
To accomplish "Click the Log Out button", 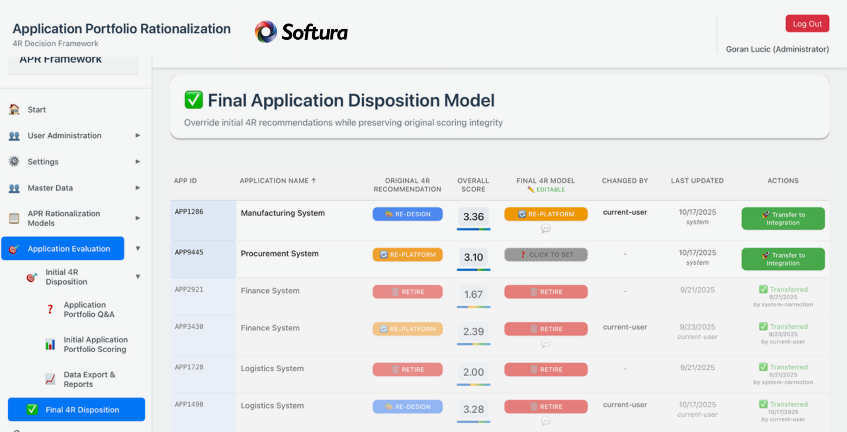I will 807,24.
